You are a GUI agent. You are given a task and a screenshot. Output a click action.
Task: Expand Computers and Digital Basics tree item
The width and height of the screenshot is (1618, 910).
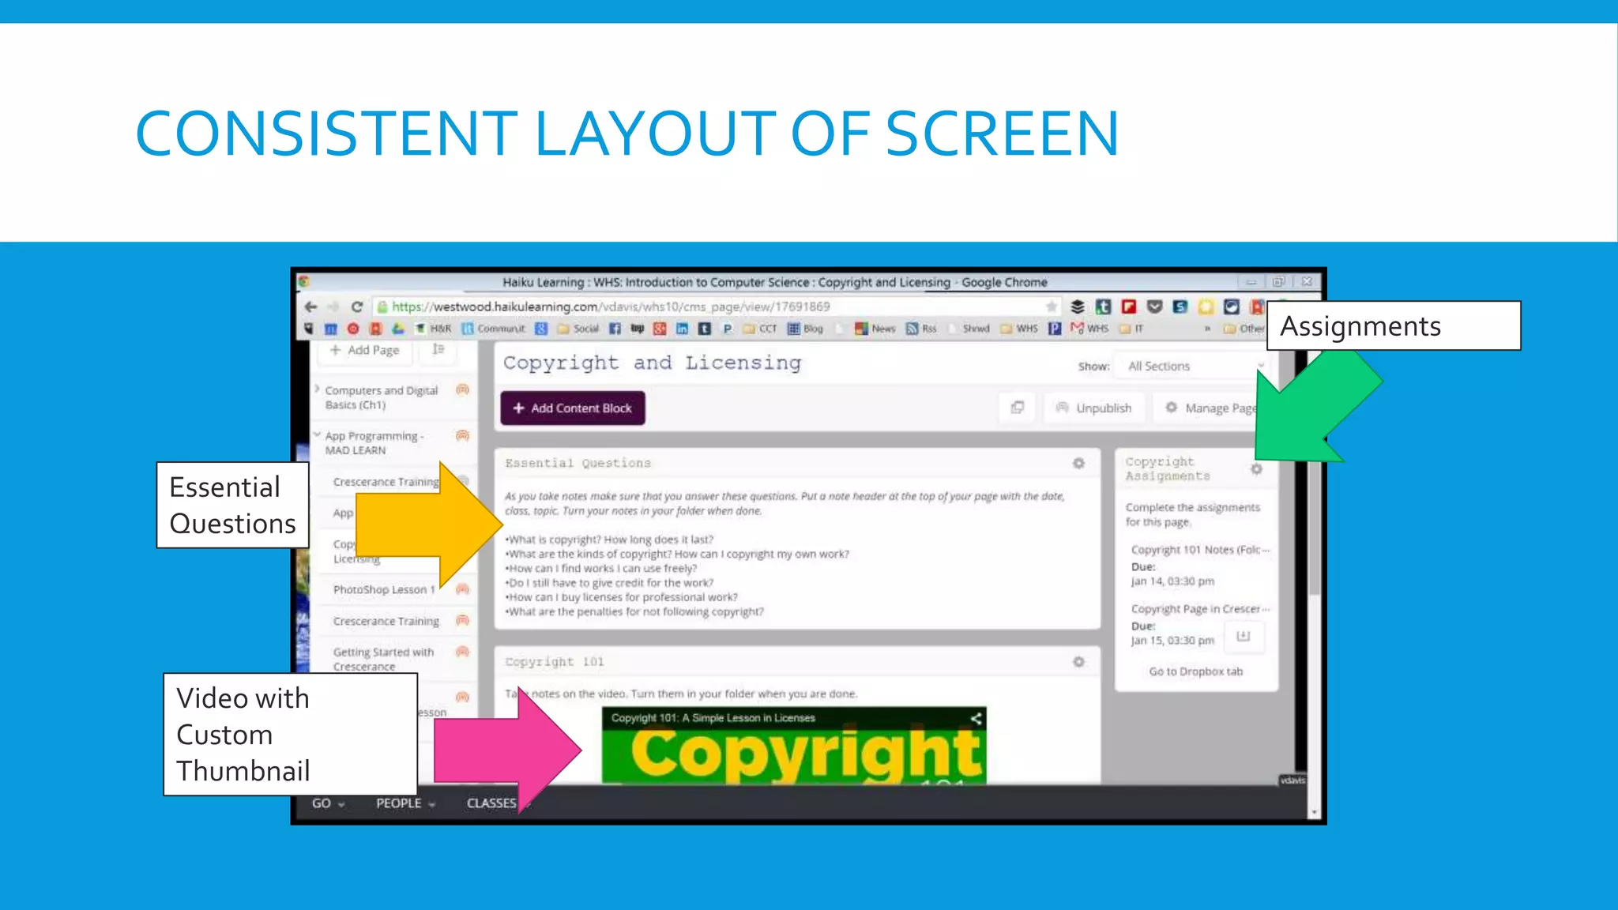tap(318, 389)
